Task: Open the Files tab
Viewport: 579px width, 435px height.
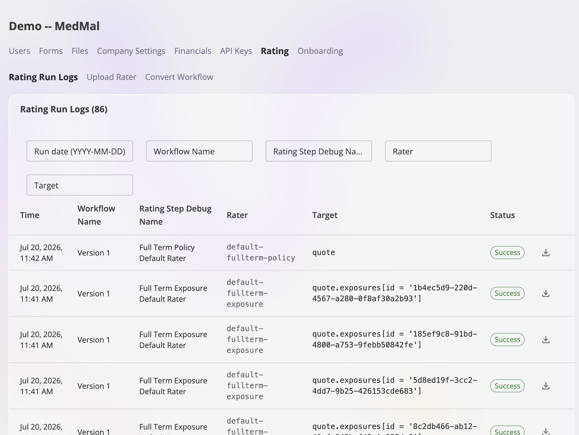Action: [x=80, y=51]
